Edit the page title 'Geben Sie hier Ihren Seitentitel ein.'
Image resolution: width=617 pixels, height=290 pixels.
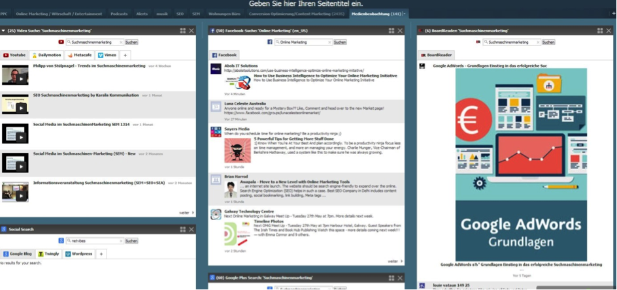[306, 4]
